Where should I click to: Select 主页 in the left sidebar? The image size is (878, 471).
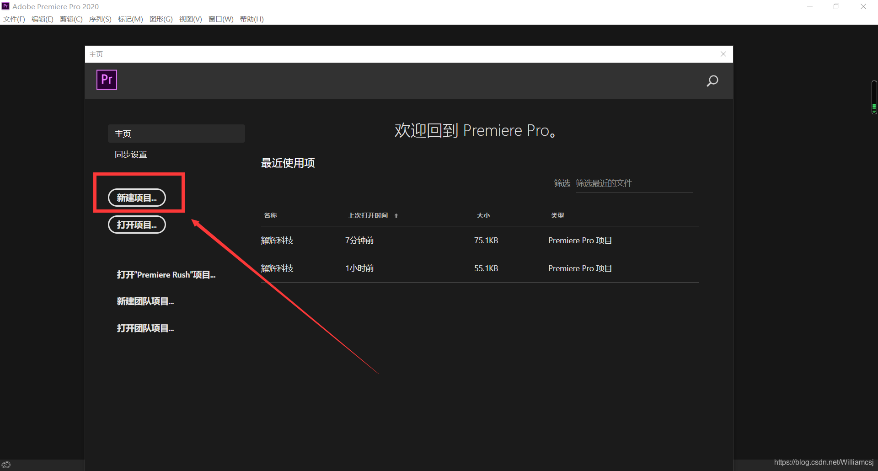coord(176,134)
